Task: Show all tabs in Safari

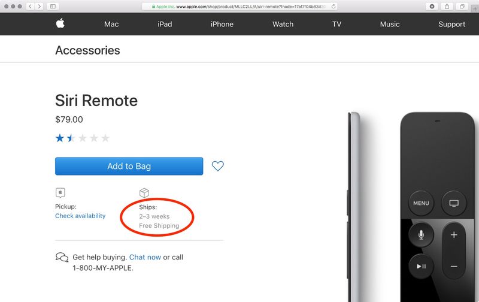Action: (x=462, y=6)
